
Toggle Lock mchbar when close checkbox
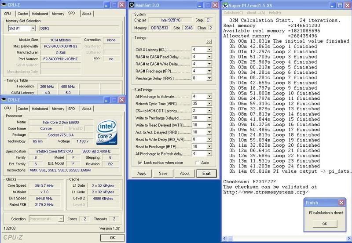click(x=140, y=163)
